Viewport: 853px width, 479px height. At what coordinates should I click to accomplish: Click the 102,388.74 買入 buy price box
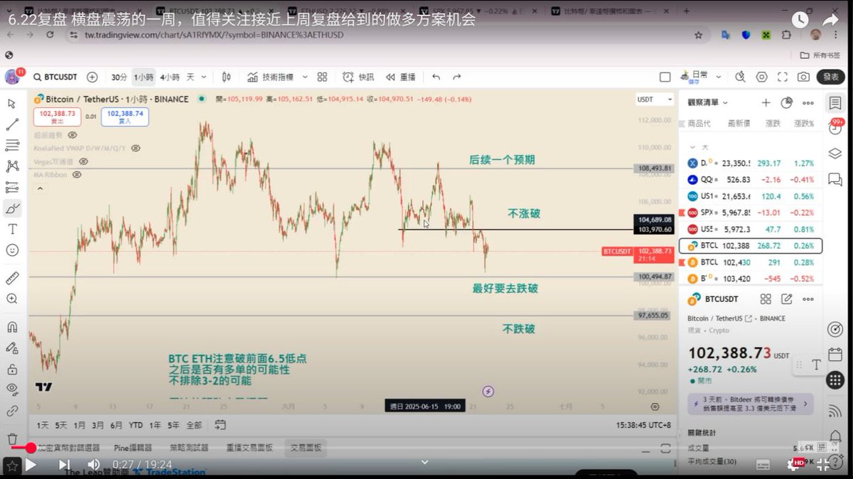pos(127,116)
